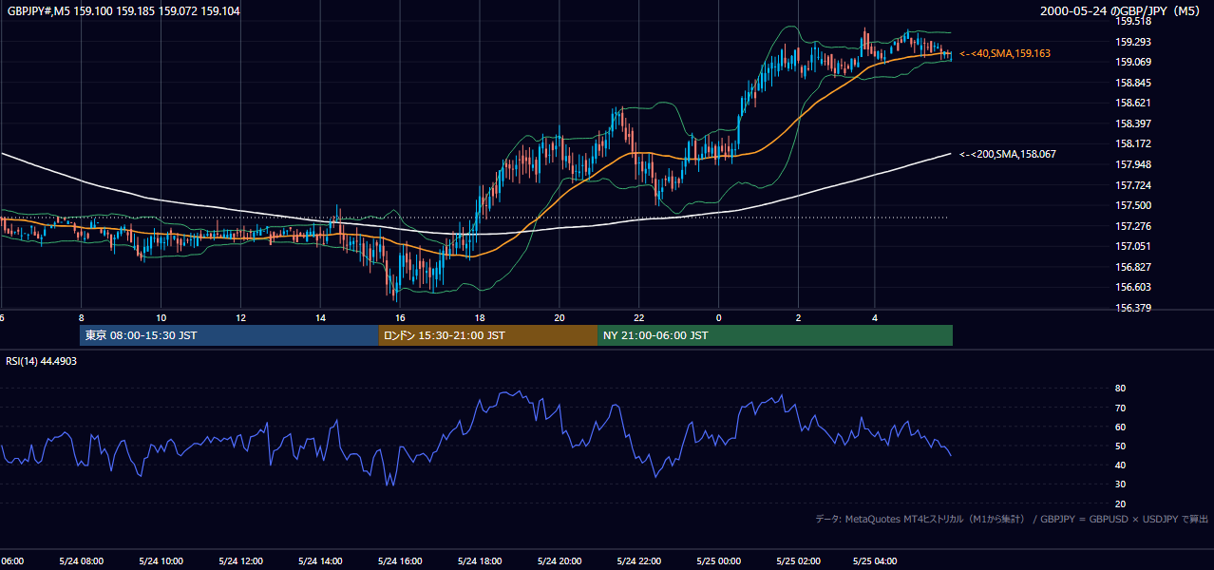Click hour label 18 under the price chart
Viewport: 1214px width, 570px height.
[x=480, y=318]
